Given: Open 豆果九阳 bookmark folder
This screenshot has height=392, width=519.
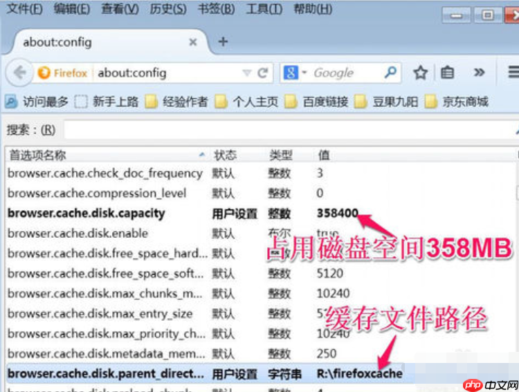Looking at the screenshot, I should click(387, 102).
